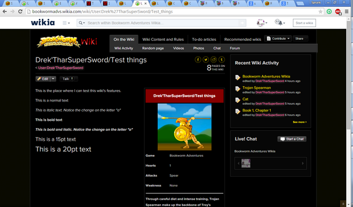Screen dimensions: 353x207
Task: Click the Start a Chat button
Action: tap(292, 139)
